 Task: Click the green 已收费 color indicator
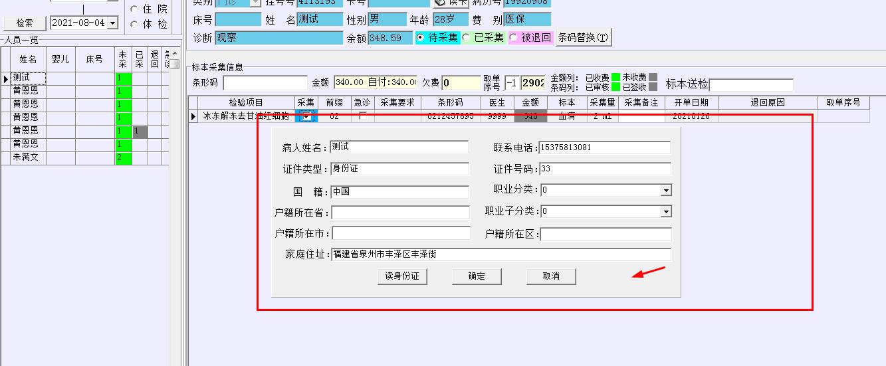tap(616, 78)
